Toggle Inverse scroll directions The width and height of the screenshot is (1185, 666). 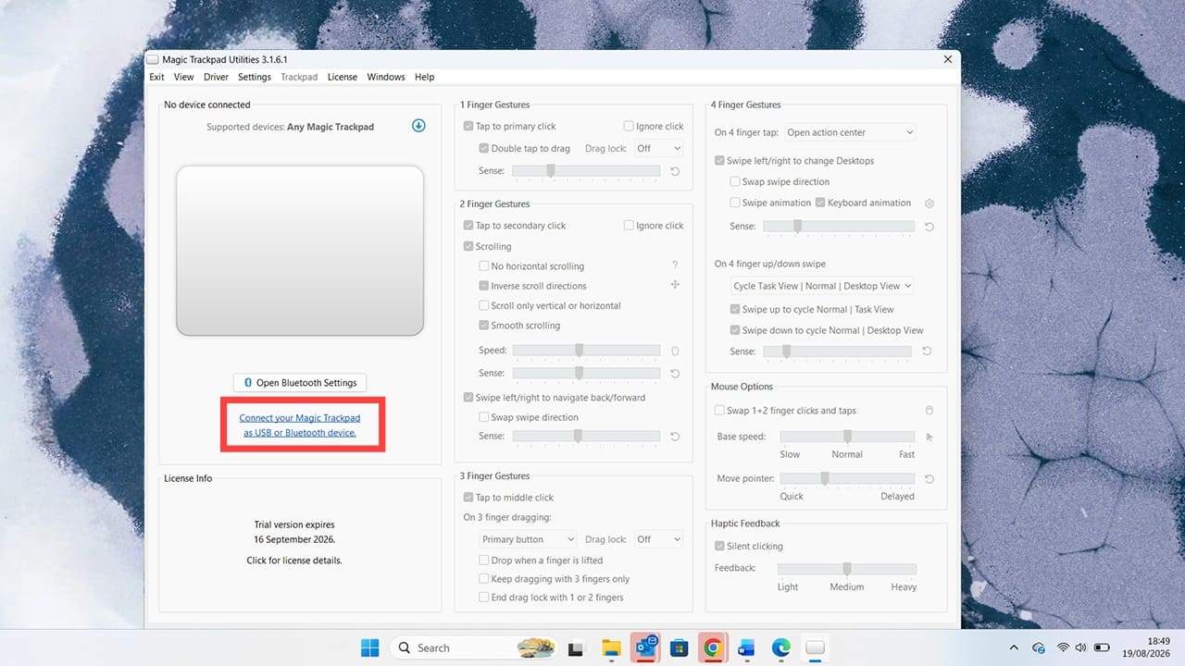483,286
